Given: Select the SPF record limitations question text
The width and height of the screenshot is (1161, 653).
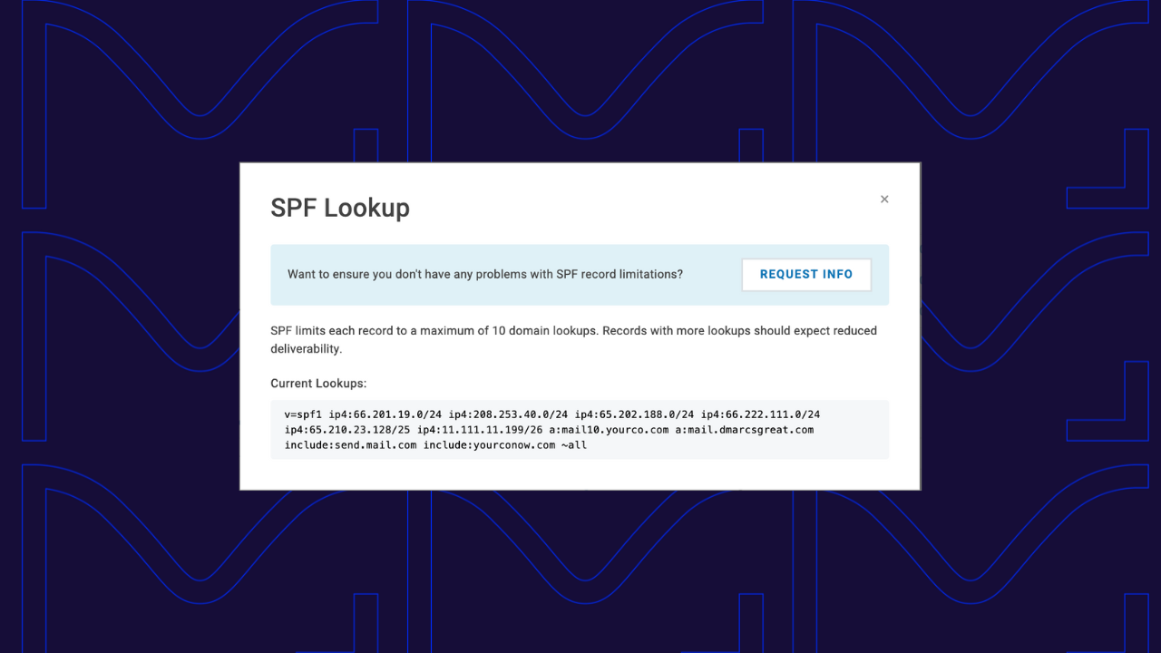Looking at the screenshot, I should 485,274.
